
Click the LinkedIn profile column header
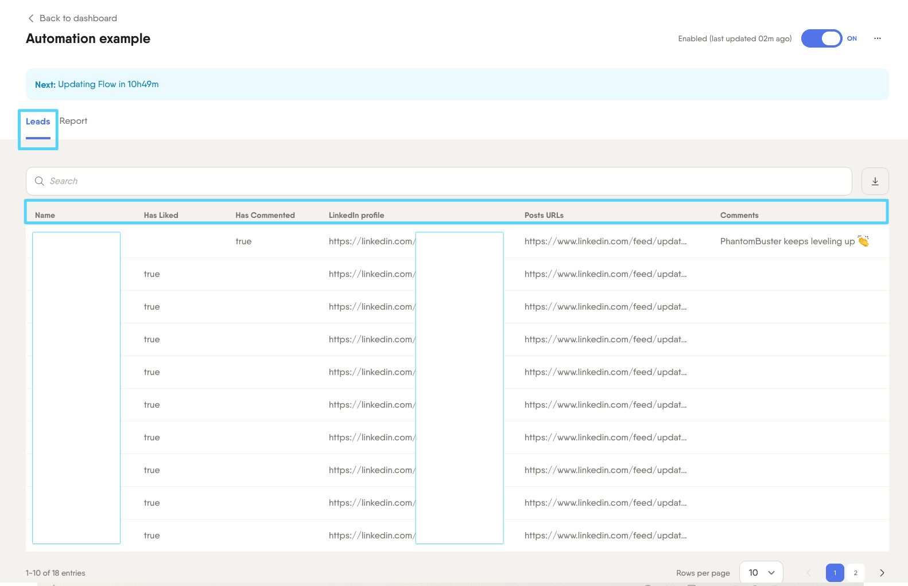(x=356, y=216)
